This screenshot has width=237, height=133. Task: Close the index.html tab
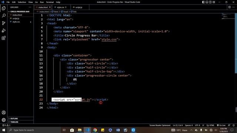tap(50, 7)
